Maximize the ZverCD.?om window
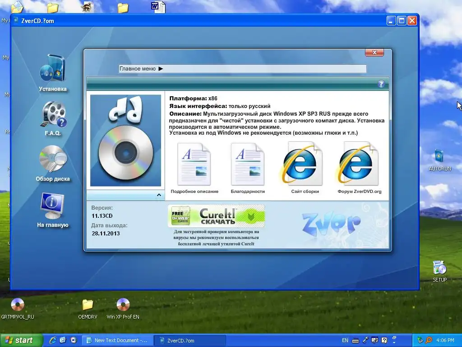462x347 pixels. tap(401, 21)
